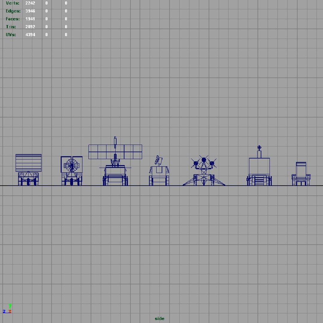Viewport: 323px width, 323px height.
Task: Click the triangle count value 2892
Action: pos(30,27)
